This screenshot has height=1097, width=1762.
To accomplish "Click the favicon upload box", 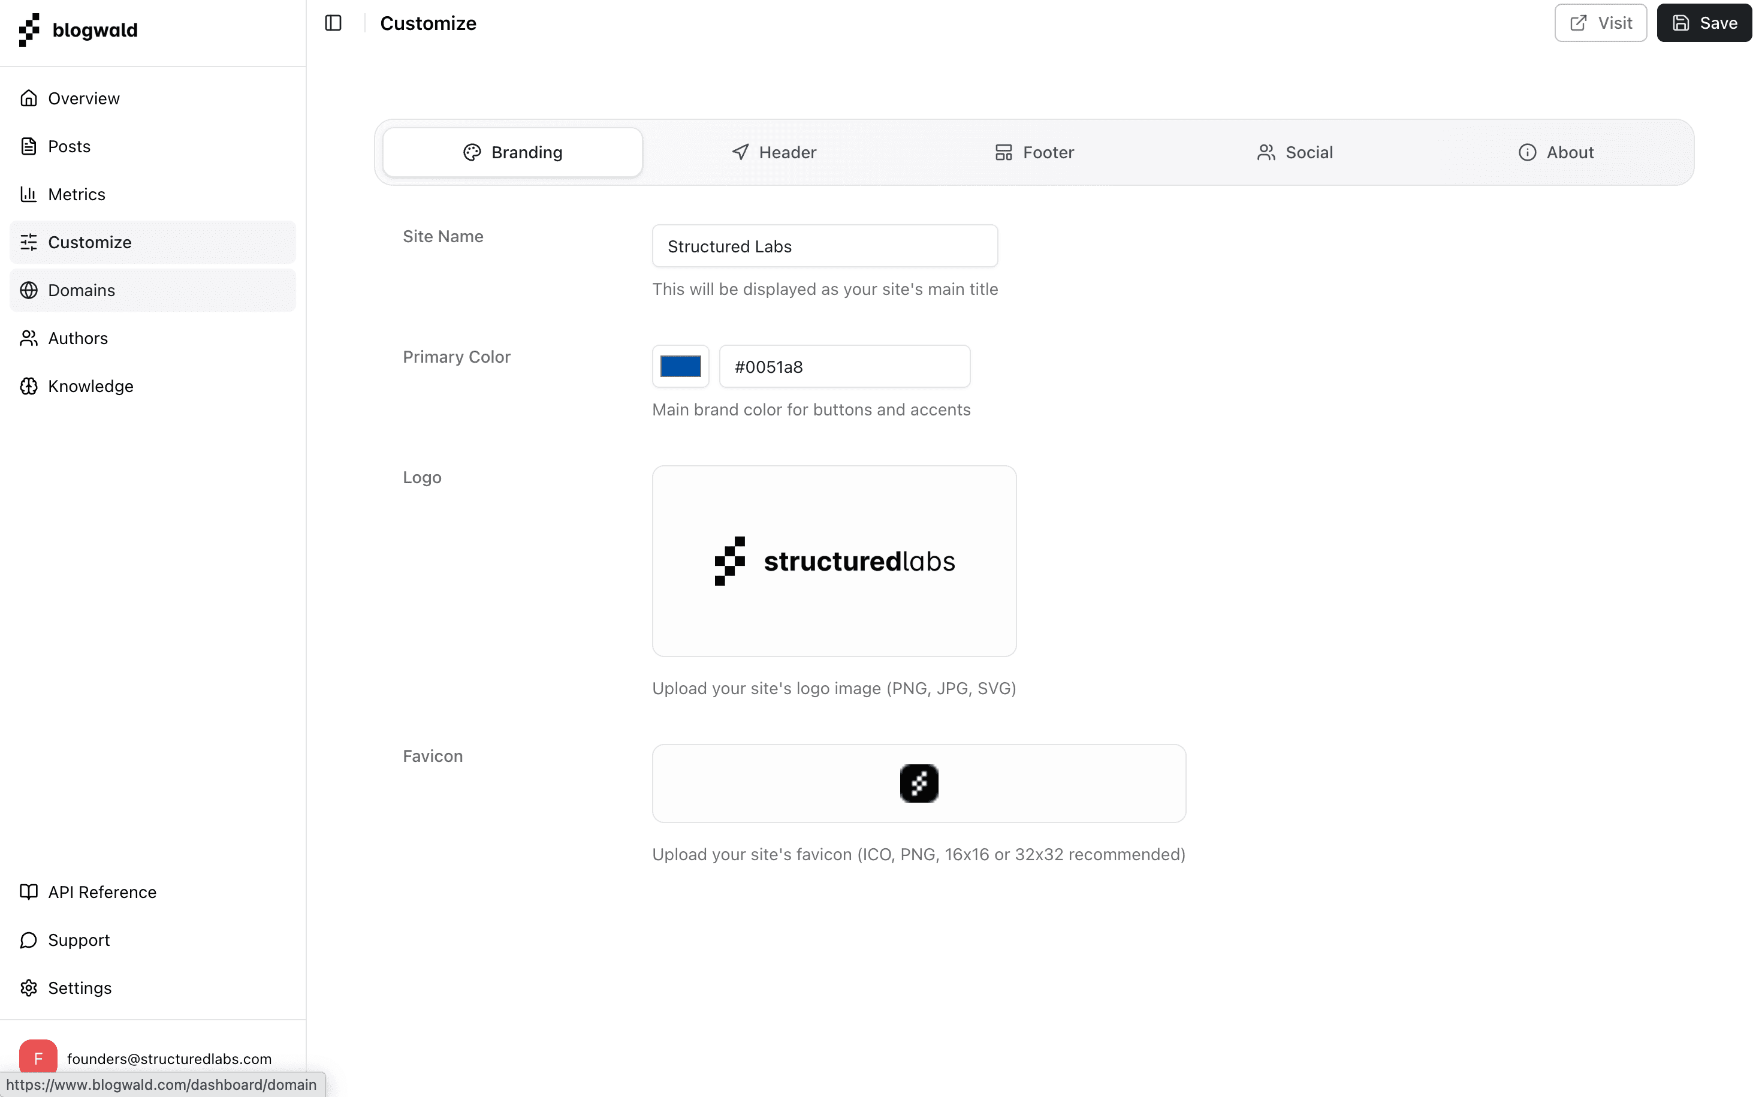I will (918, 783).
